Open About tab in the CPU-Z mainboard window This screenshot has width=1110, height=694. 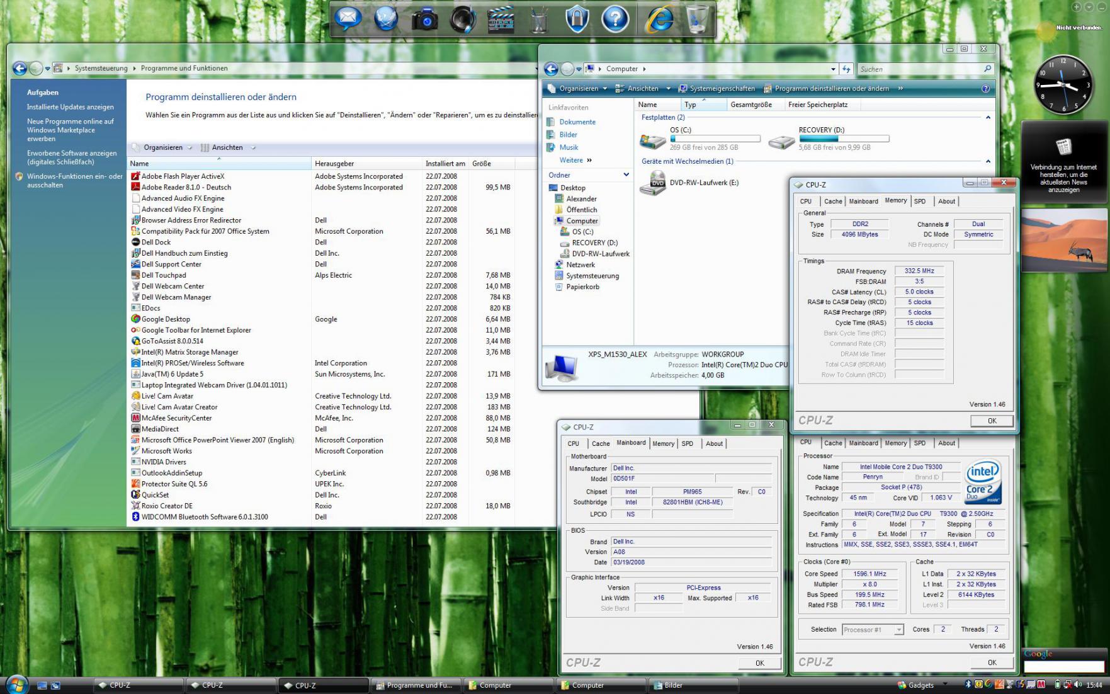point(714,444)
